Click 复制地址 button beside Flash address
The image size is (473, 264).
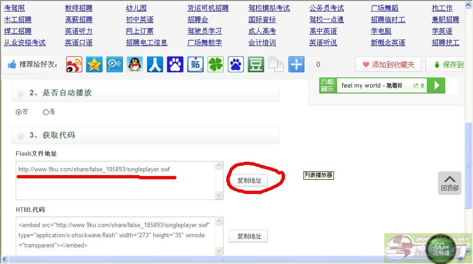click(x=249, y=181)
